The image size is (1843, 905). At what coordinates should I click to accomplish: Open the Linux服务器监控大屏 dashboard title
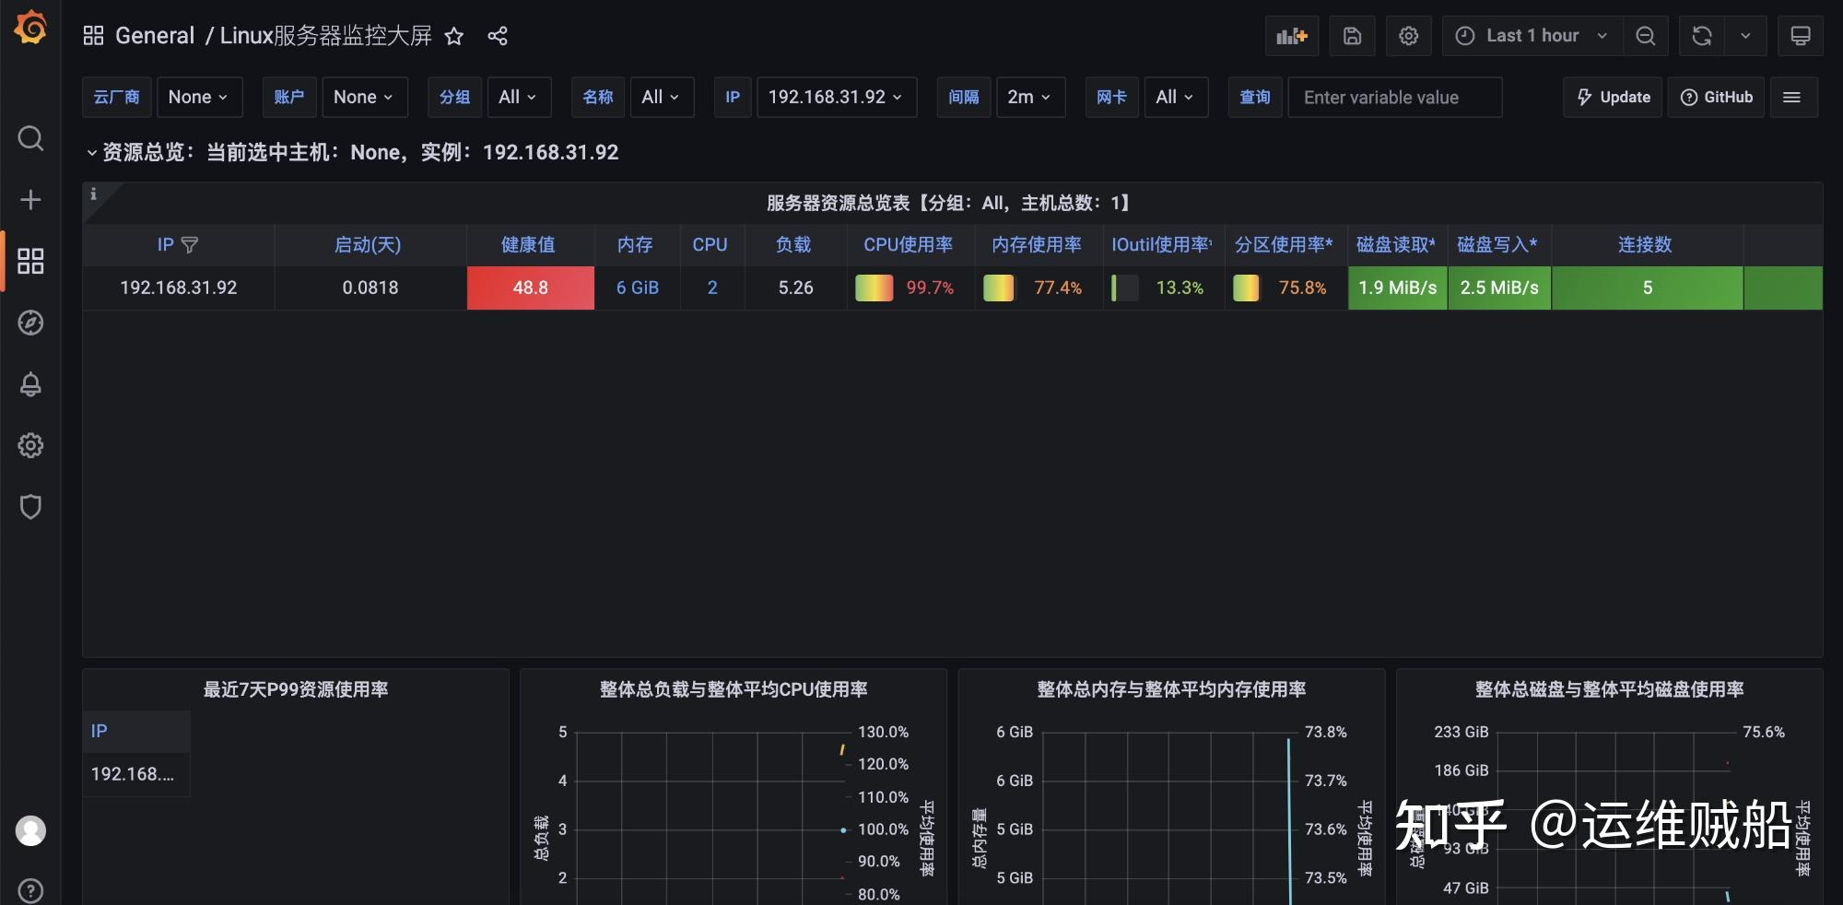[325, 36]
